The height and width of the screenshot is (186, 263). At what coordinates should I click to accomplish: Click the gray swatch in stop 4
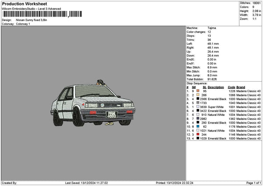click(199, 103)
